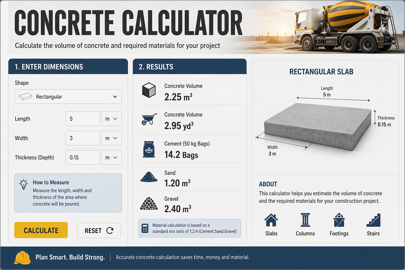Change the Thickness unit dropdown
Screen dimensions: 405x270
(111, 157)
